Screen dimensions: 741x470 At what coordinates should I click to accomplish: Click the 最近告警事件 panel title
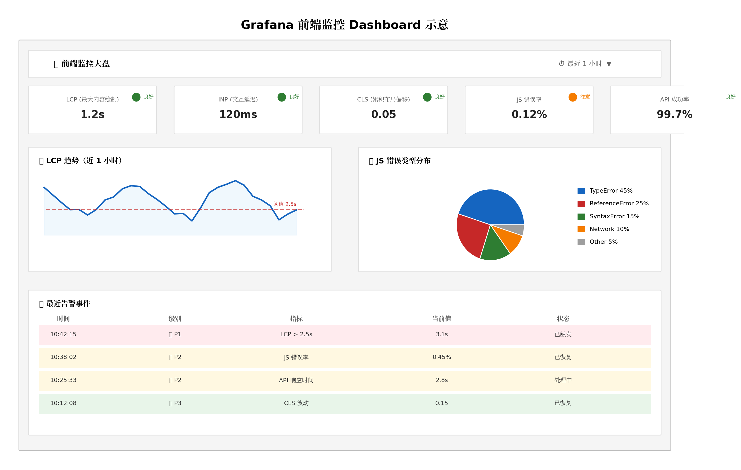[x=68, y=304]
